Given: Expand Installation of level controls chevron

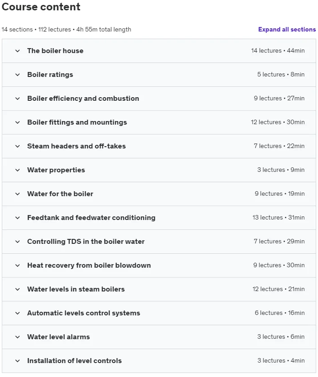Looking at the screenshot, I should (18, 361).
